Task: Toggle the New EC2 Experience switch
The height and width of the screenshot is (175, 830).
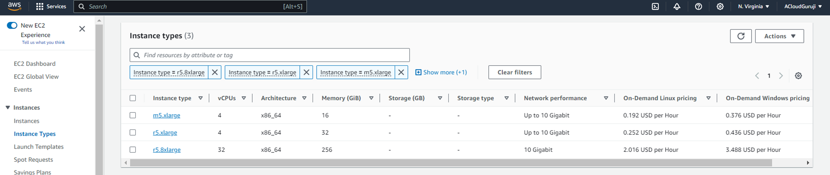Action: 12,26
